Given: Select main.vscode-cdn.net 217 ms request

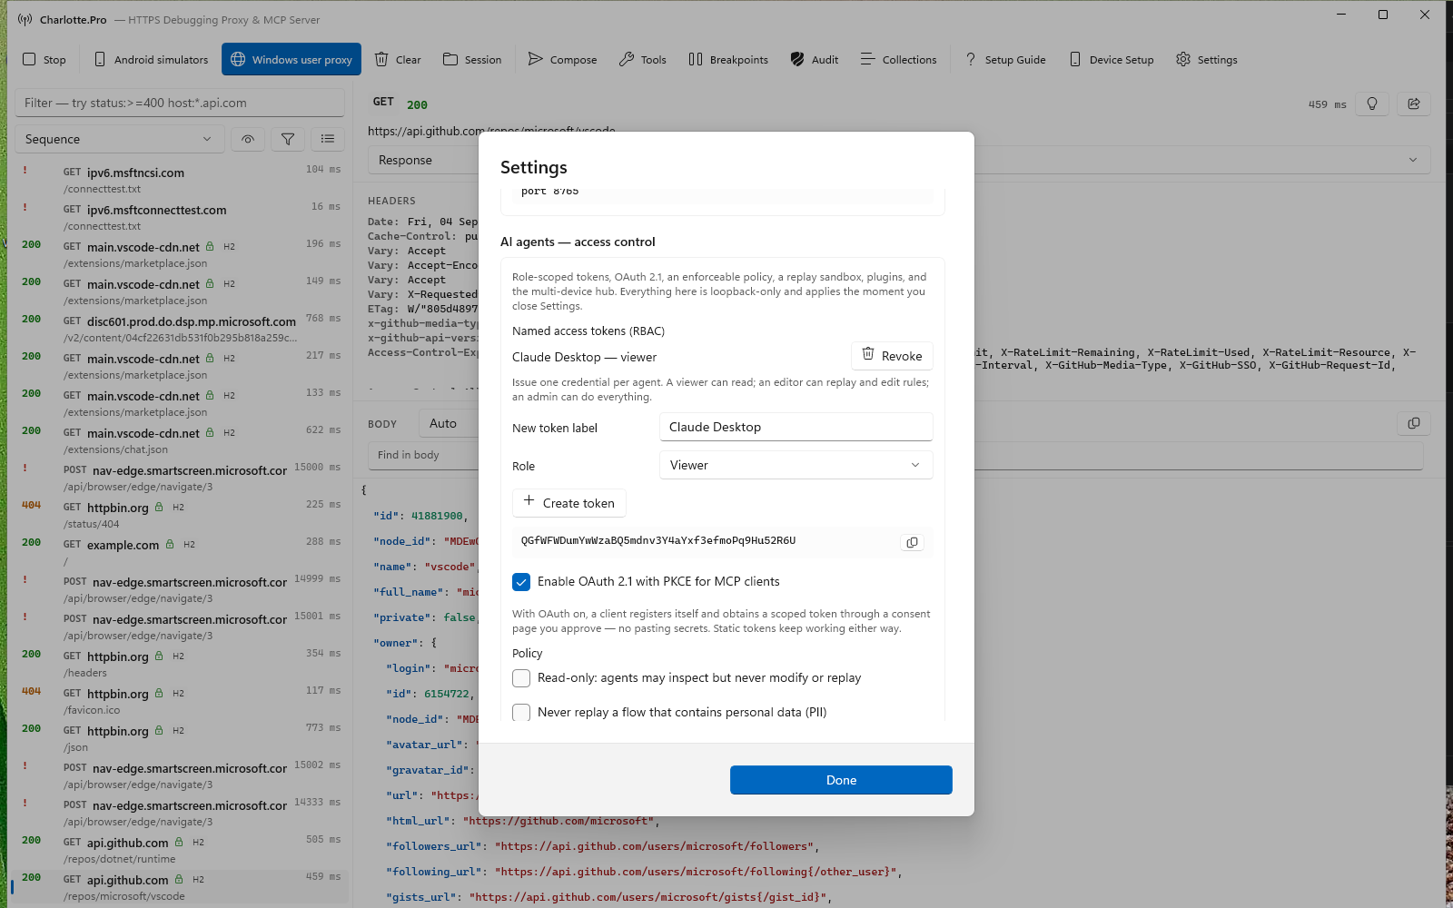Looking at the screenshot, I should pyautogui.click(x=180, y=366).
